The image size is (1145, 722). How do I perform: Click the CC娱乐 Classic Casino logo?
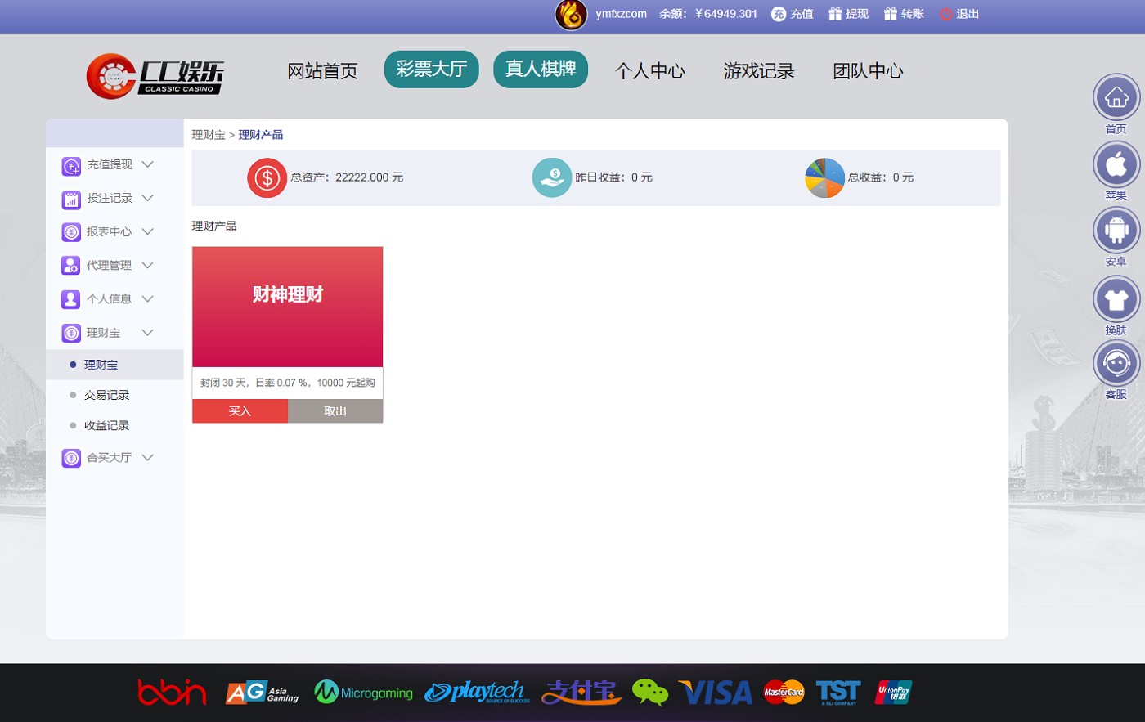point(155,76)
